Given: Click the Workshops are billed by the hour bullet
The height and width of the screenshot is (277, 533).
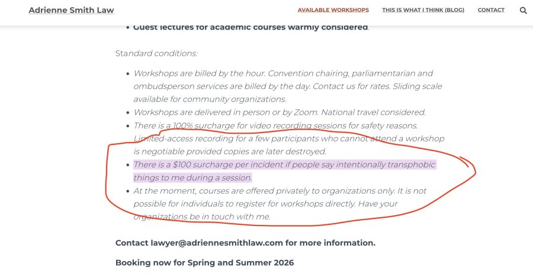Looking at the screenshot, I should click(288, 86).
